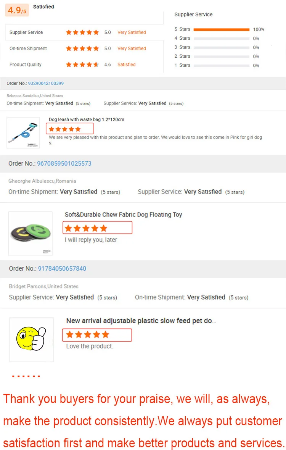Viewport: 286px width, 450px height.
Task: Click the dog leash product thumbnail
Action: tap(23, 132)
